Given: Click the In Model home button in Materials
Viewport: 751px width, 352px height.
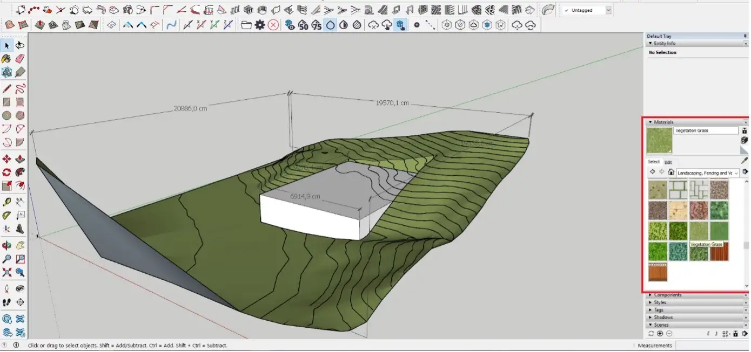Looking at the screenshot, I should [x=671, y=172].
